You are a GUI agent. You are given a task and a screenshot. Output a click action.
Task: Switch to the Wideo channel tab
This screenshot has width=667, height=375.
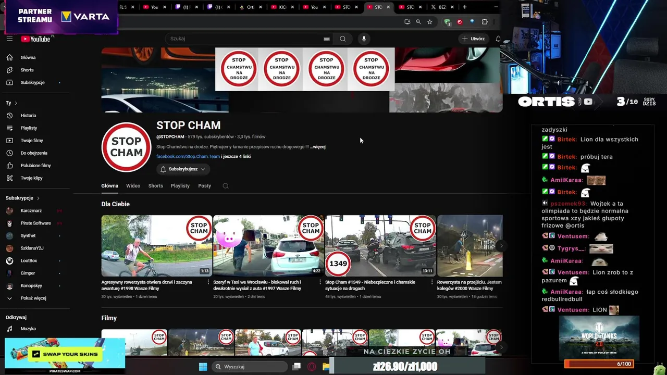(x=133, y=186)
